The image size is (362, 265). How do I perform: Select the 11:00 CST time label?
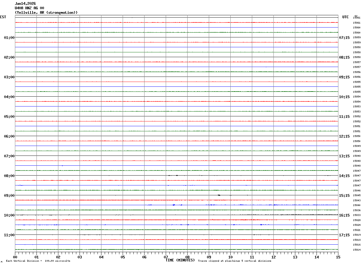pos(9,235)
